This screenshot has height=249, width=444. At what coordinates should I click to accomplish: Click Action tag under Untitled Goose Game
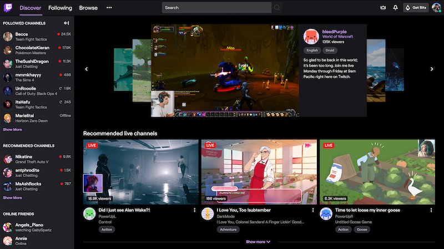pyautogui.click(x=343, y=230)
